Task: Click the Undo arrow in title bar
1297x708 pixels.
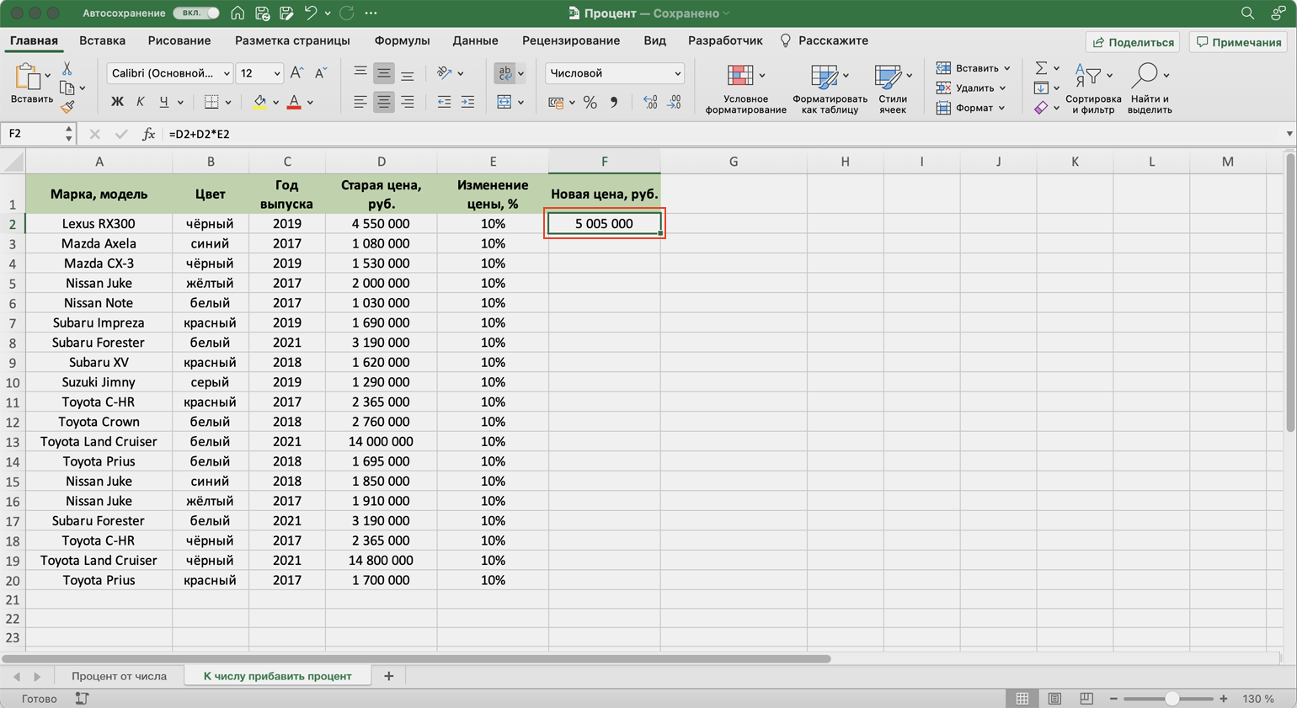Action: click(x=310, y=13)
